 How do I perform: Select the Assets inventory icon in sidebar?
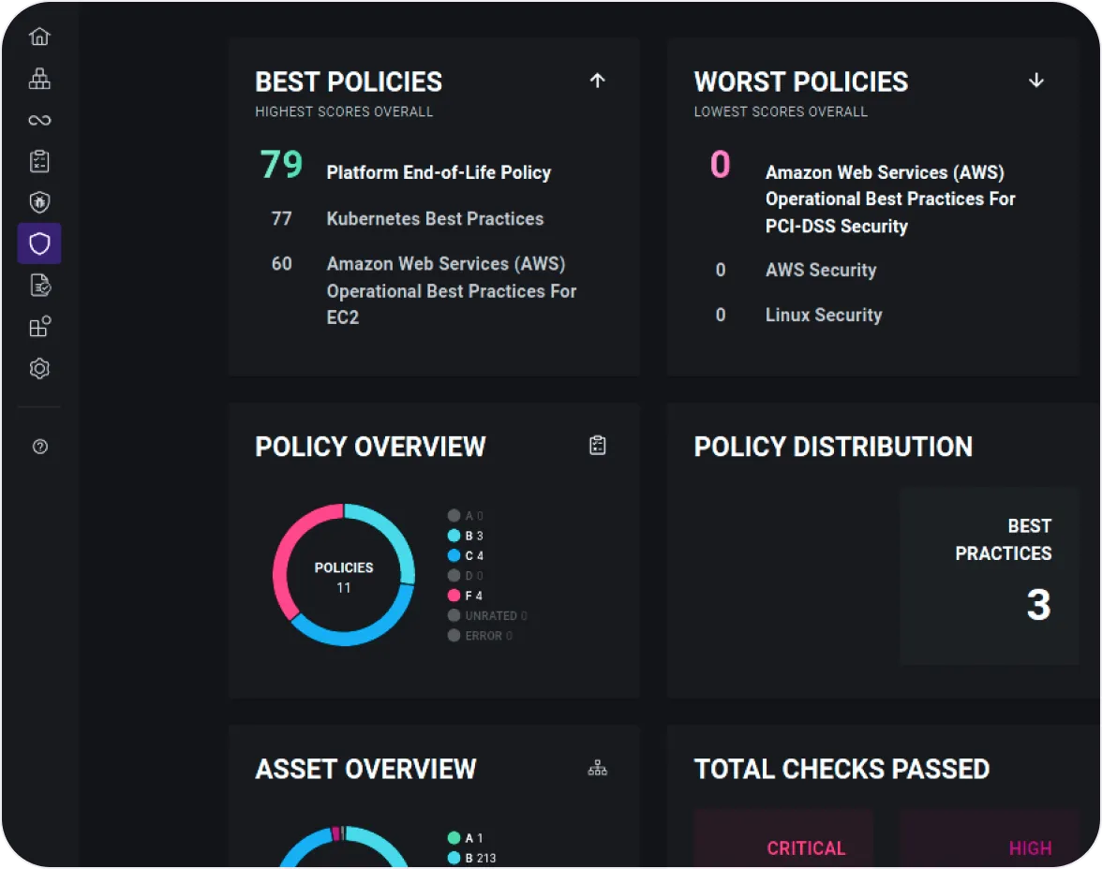pos(39,79)
